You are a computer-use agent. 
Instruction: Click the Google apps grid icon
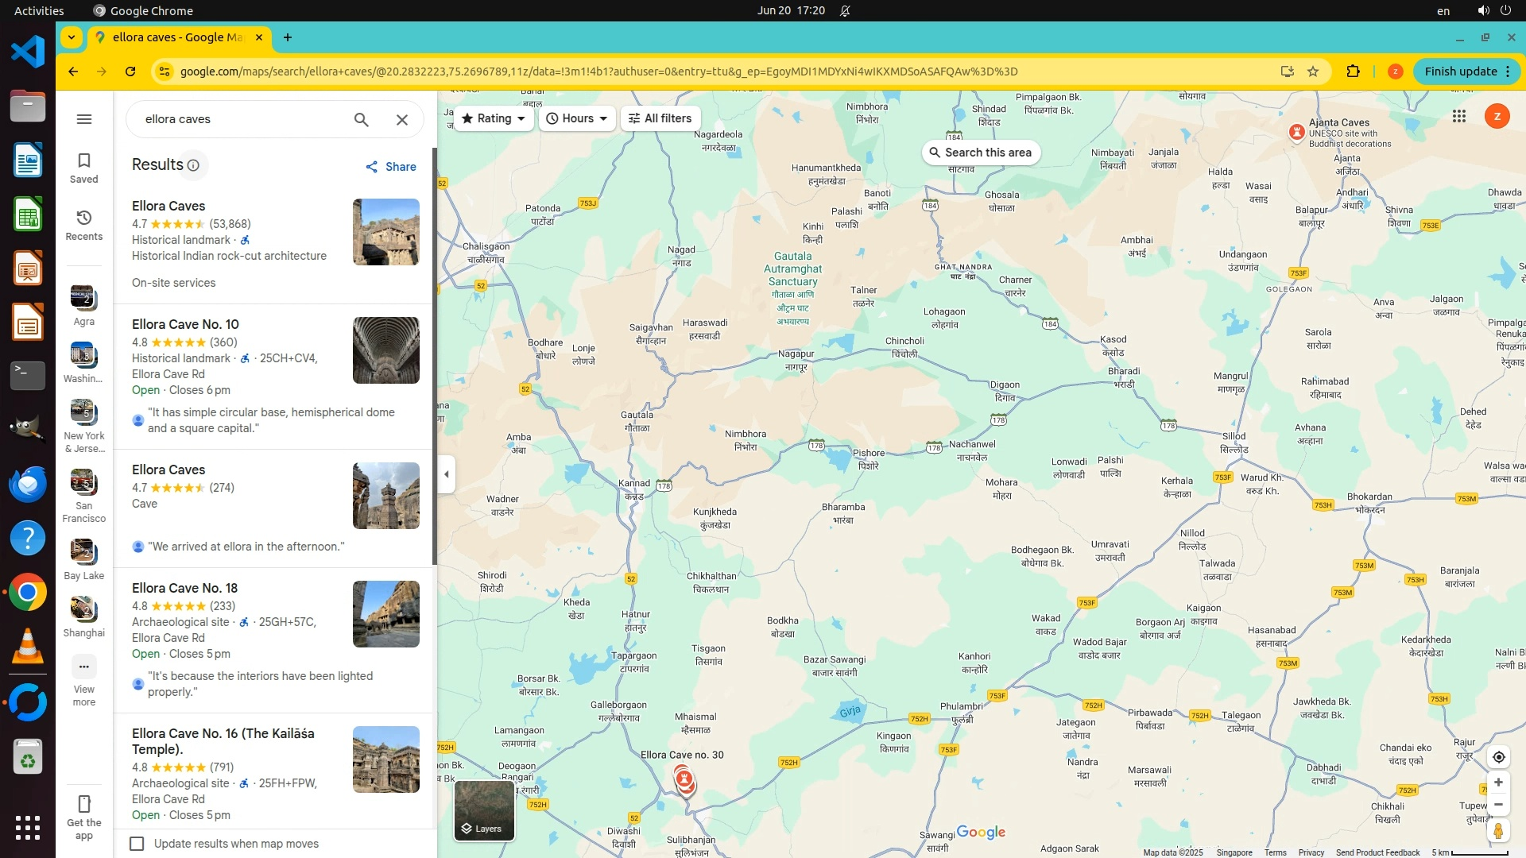(1458, 117)
